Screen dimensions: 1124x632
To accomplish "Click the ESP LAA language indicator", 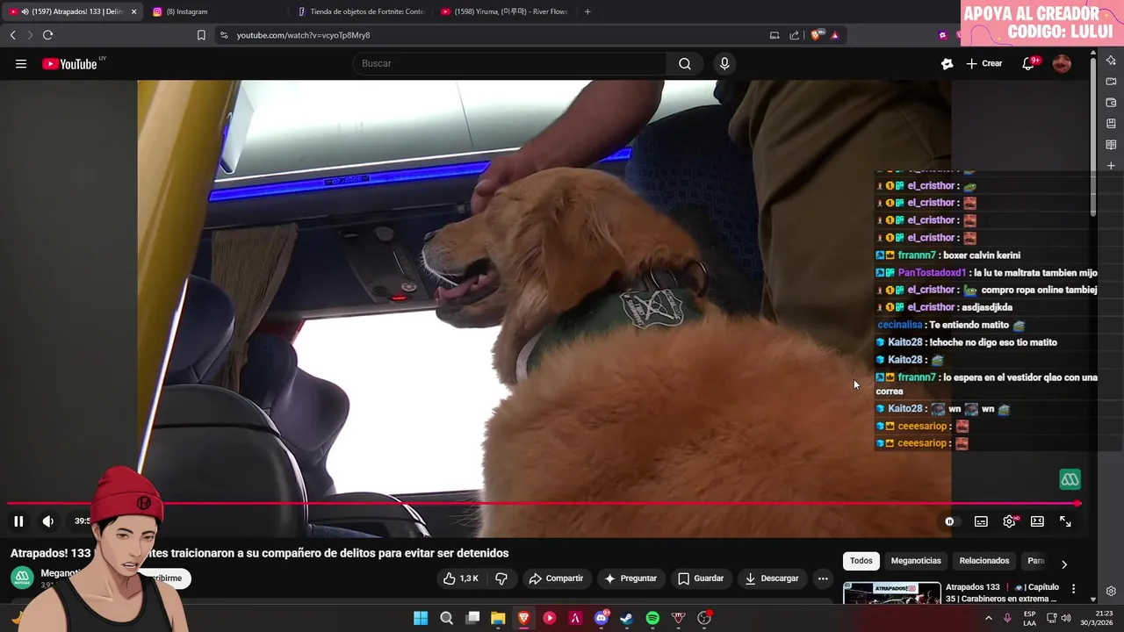I will [1029, 618].
